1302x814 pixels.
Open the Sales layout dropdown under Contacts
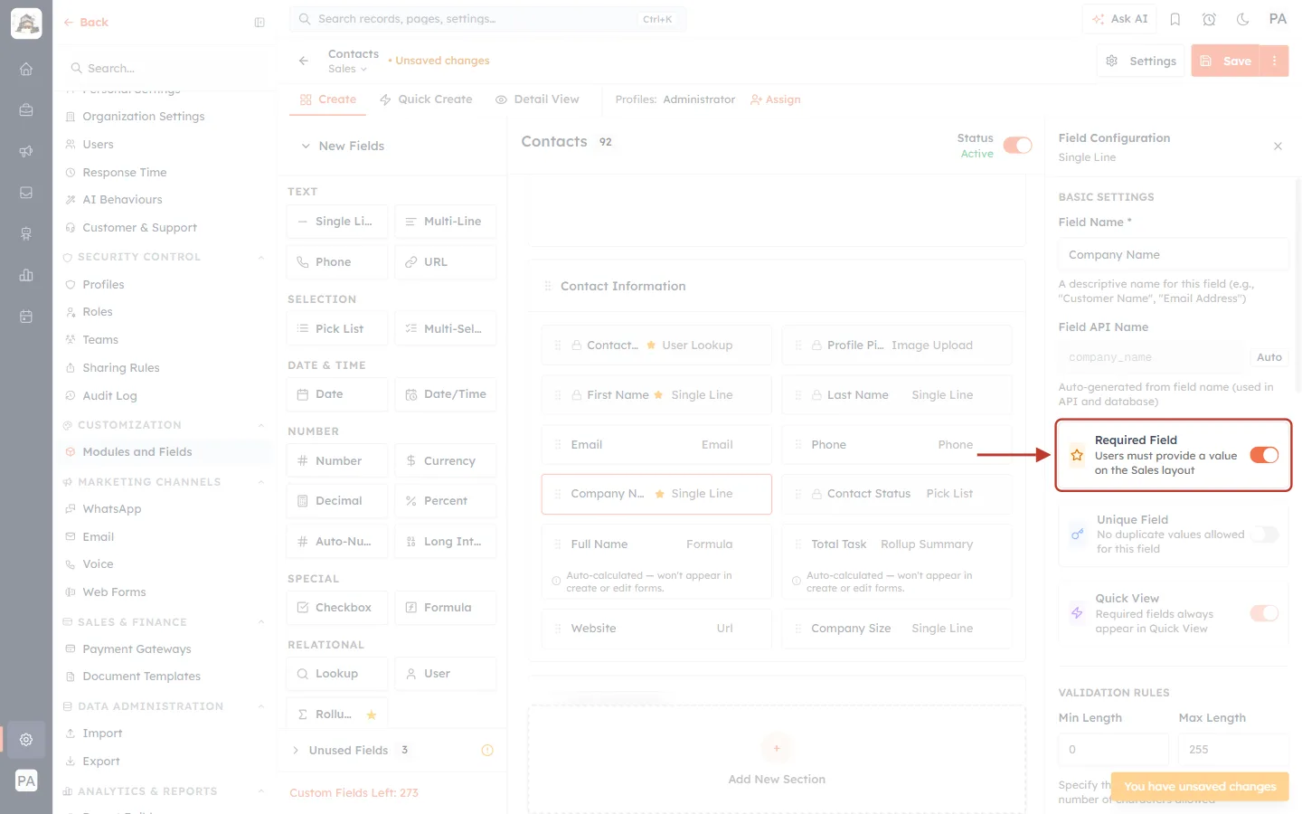click(x=348, y=69)
